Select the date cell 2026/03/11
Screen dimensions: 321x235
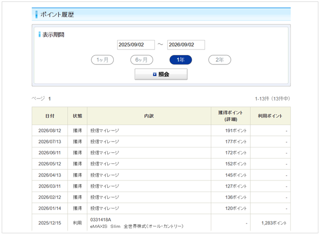pyautogui.click(x=50, y=186)
